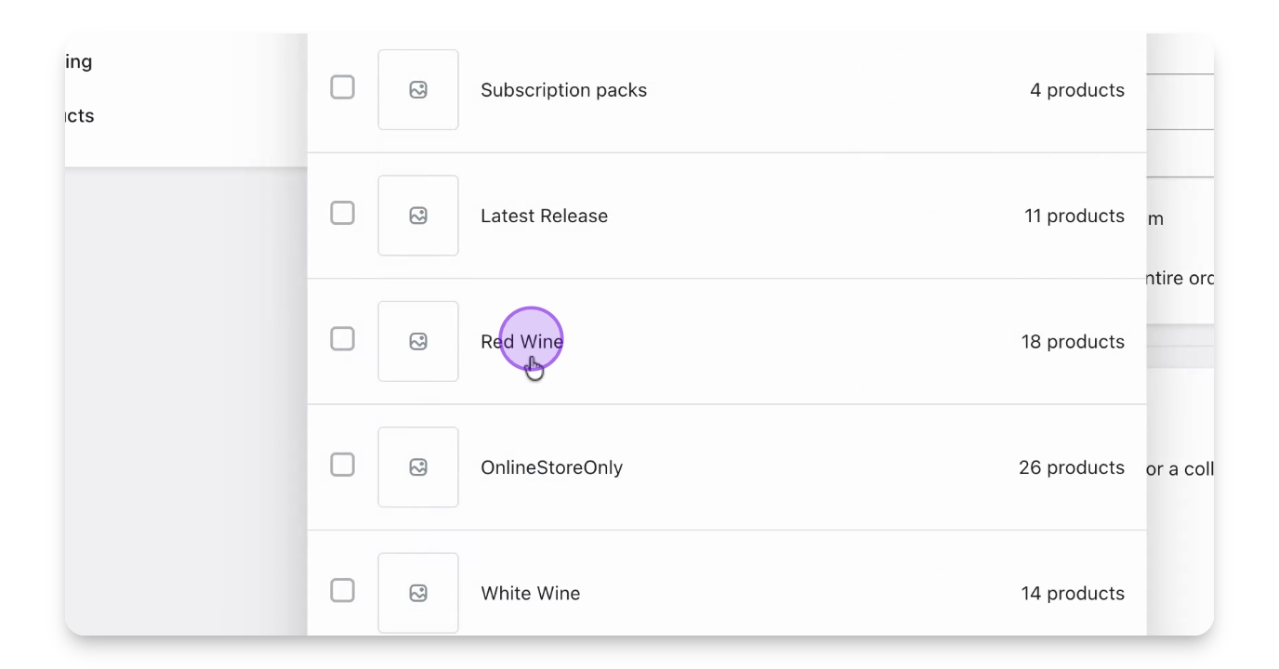Click the Subscription packs image placeholder icon
1279x669 pixels.
[418, 90]
